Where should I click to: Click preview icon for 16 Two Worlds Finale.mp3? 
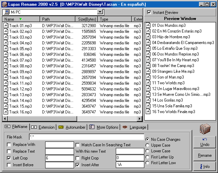pos(148,111)
